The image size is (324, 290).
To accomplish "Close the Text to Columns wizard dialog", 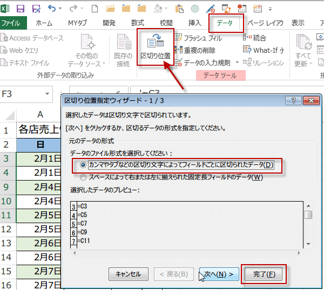I will click(x=311, y=101).
